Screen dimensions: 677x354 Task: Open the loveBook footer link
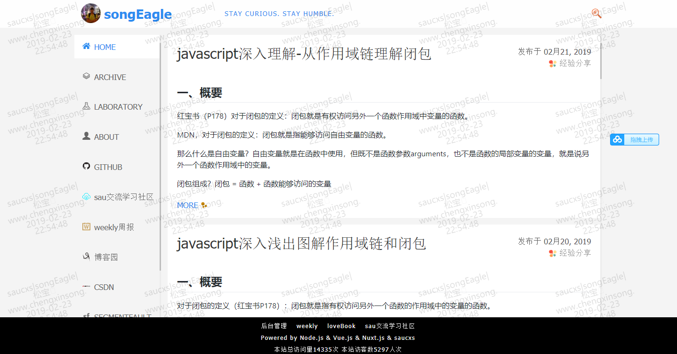click(341, 326)
